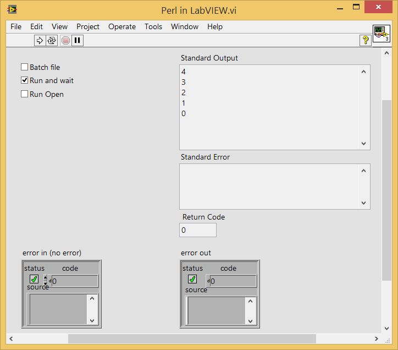The image size is (398, 350).
Task: Click the error out code radix indicator
Action: click(208, 281)
